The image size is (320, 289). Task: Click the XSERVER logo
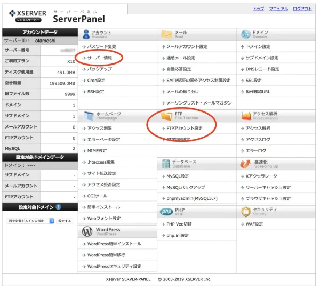point(28,15)
